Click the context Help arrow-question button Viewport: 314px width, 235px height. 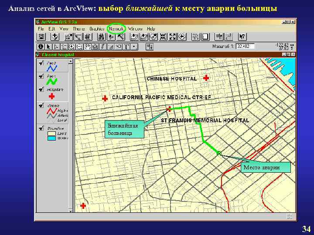[x=242, y=37]
